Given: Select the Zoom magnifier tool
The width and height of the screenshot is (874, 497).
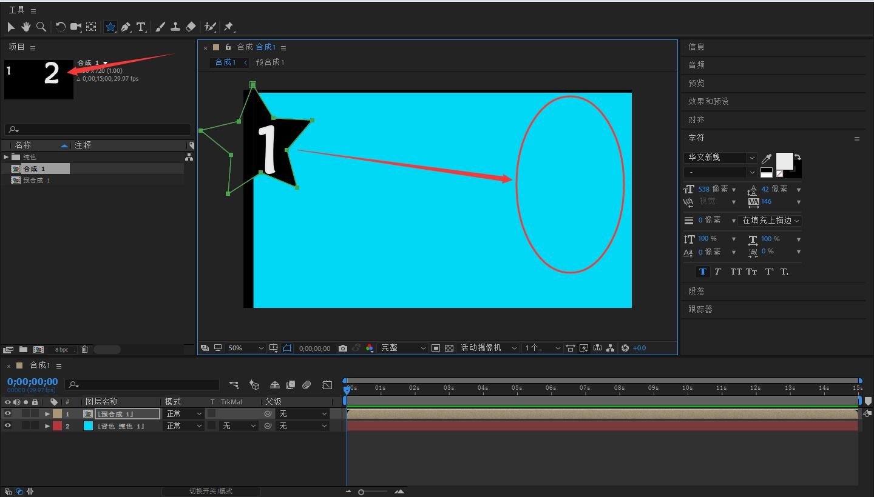Looking at the screenshot, I should 41,27.
